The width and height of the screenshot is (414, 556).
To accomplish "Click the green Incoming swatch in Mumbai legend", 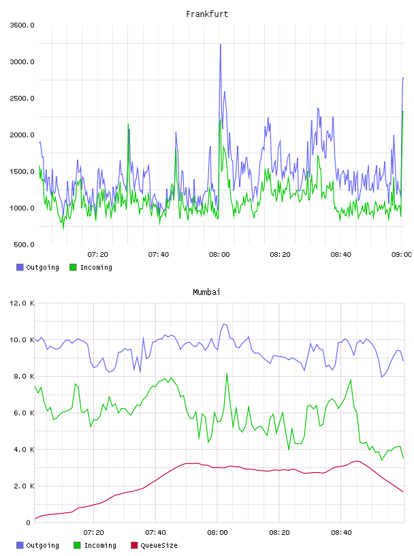I will click(77, 545).
